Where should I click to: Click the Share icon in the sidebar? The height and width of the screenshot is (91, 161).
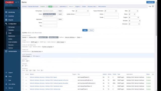[6, 76]
